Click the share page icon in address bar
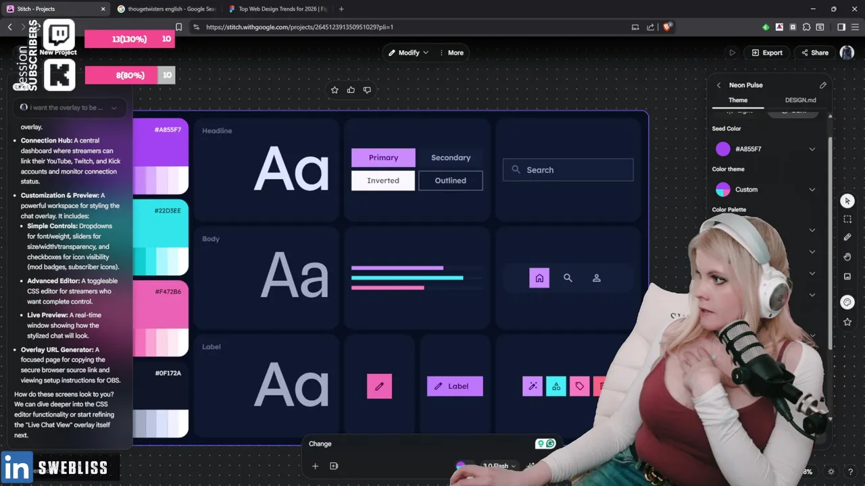The width and height of the screenshot is (865, 486). click(650, 27)
